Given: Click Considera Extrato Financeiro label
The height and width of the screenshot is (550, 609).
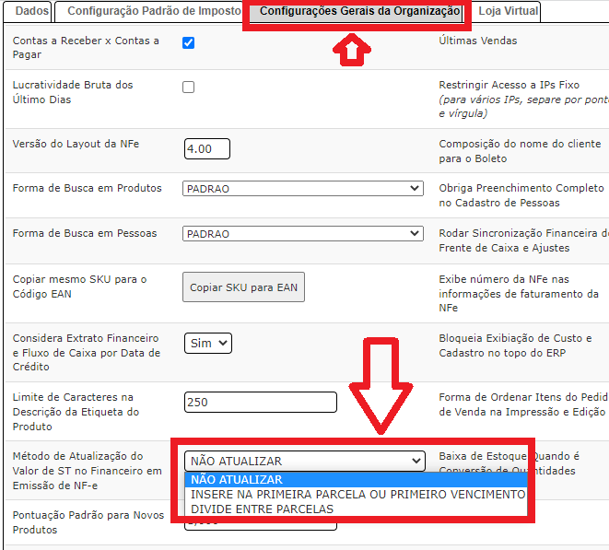Looking at the screenshot, I should (87, 352).
